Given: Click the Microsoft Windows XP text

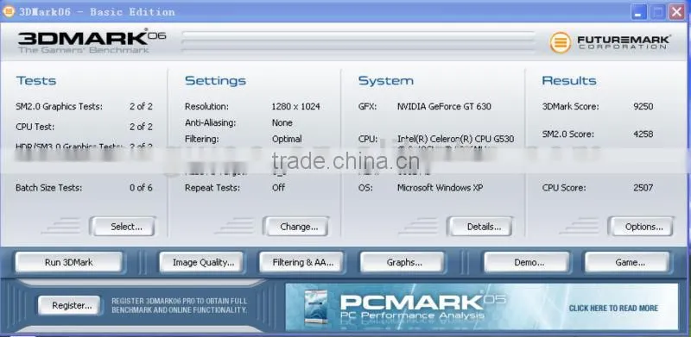Looking at the screenshot, I should 440,188.
